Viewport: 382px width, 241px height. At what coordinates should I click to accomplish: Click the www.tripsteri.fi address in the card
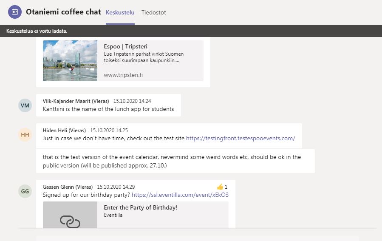tap(123, 75)
